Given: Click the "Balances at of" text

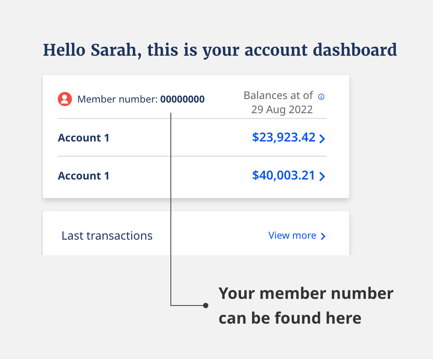Looking at the screenshot, I should click(278, 95).
